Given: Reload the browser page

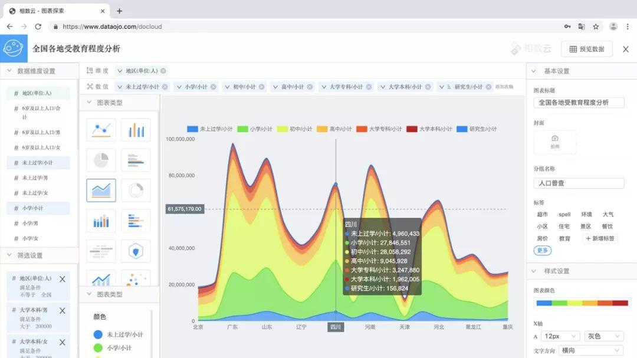Looking at the screenshot, I should [38, 27].
